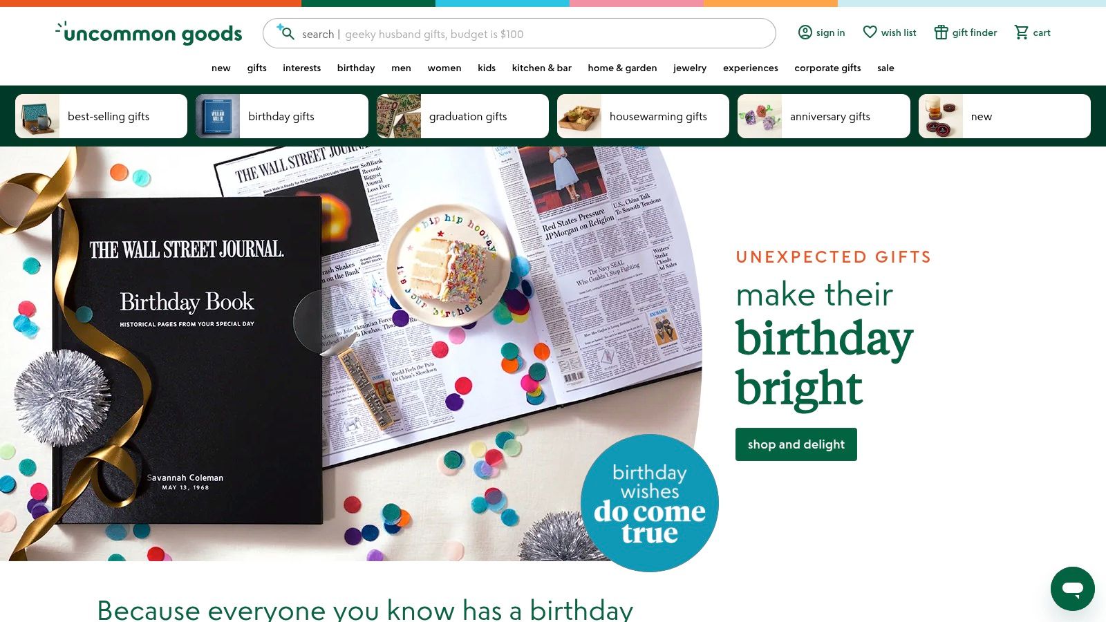Open the shopping cart icon
The image size is (1106, 622).
point(1021,32)
